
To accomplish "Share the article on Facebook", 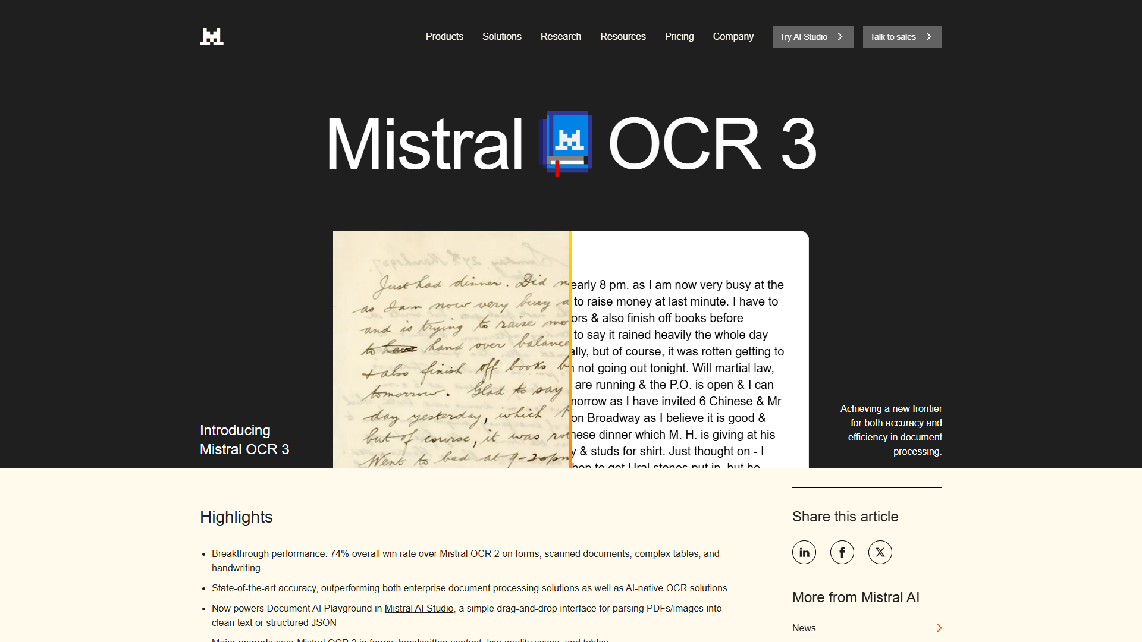I will 842,552.
